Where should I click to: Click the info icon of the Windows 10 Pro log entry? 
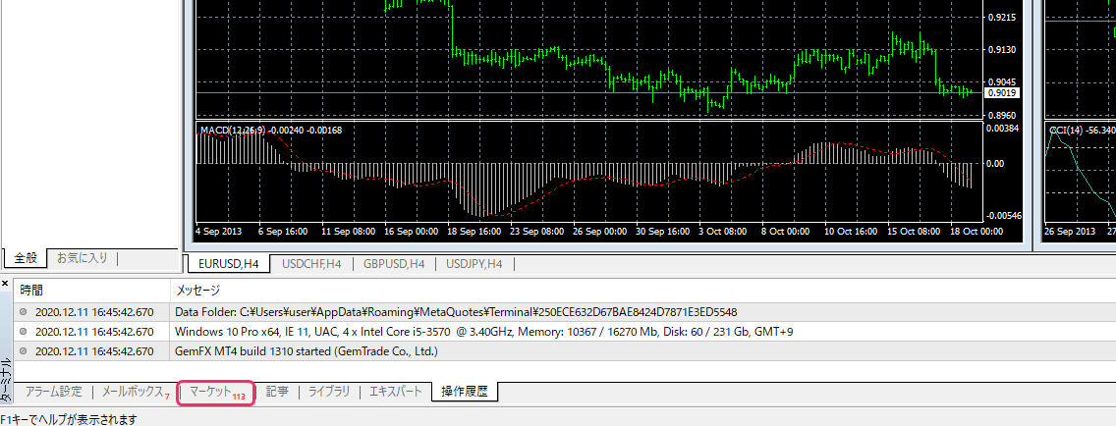pyautogui.click(x=24, y=332)
